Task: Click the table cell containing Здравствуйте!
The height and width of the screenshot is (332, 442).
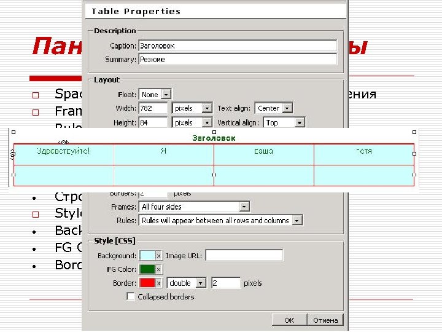Action: [64, 154]
